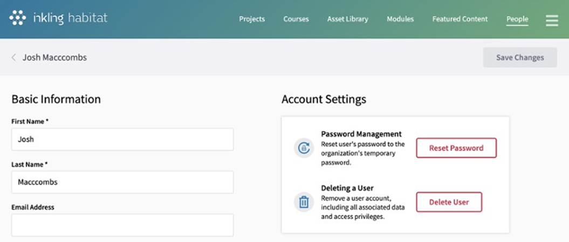Click into the Last Name field

[122, 182]
